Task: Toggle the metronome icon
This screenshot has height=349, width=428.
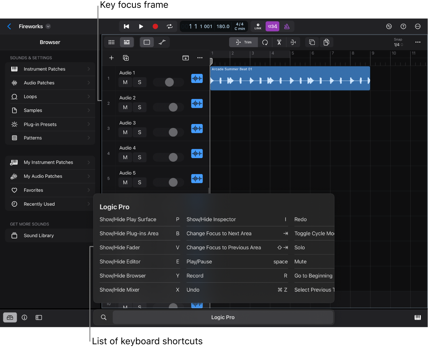Action: pos(287,27)
